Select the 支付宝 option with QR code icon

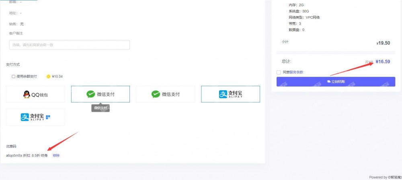[x=35, y=117]
